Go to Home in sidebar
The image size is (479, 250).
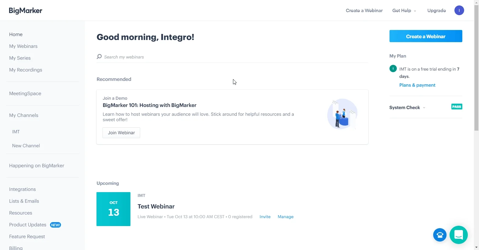click(x=16, y=35)
